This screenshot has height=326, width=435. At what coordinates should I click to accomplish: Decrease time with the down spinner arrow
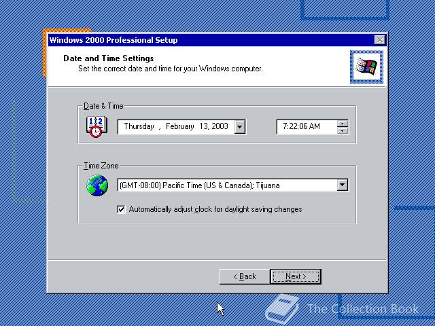(x=343, y=130)
